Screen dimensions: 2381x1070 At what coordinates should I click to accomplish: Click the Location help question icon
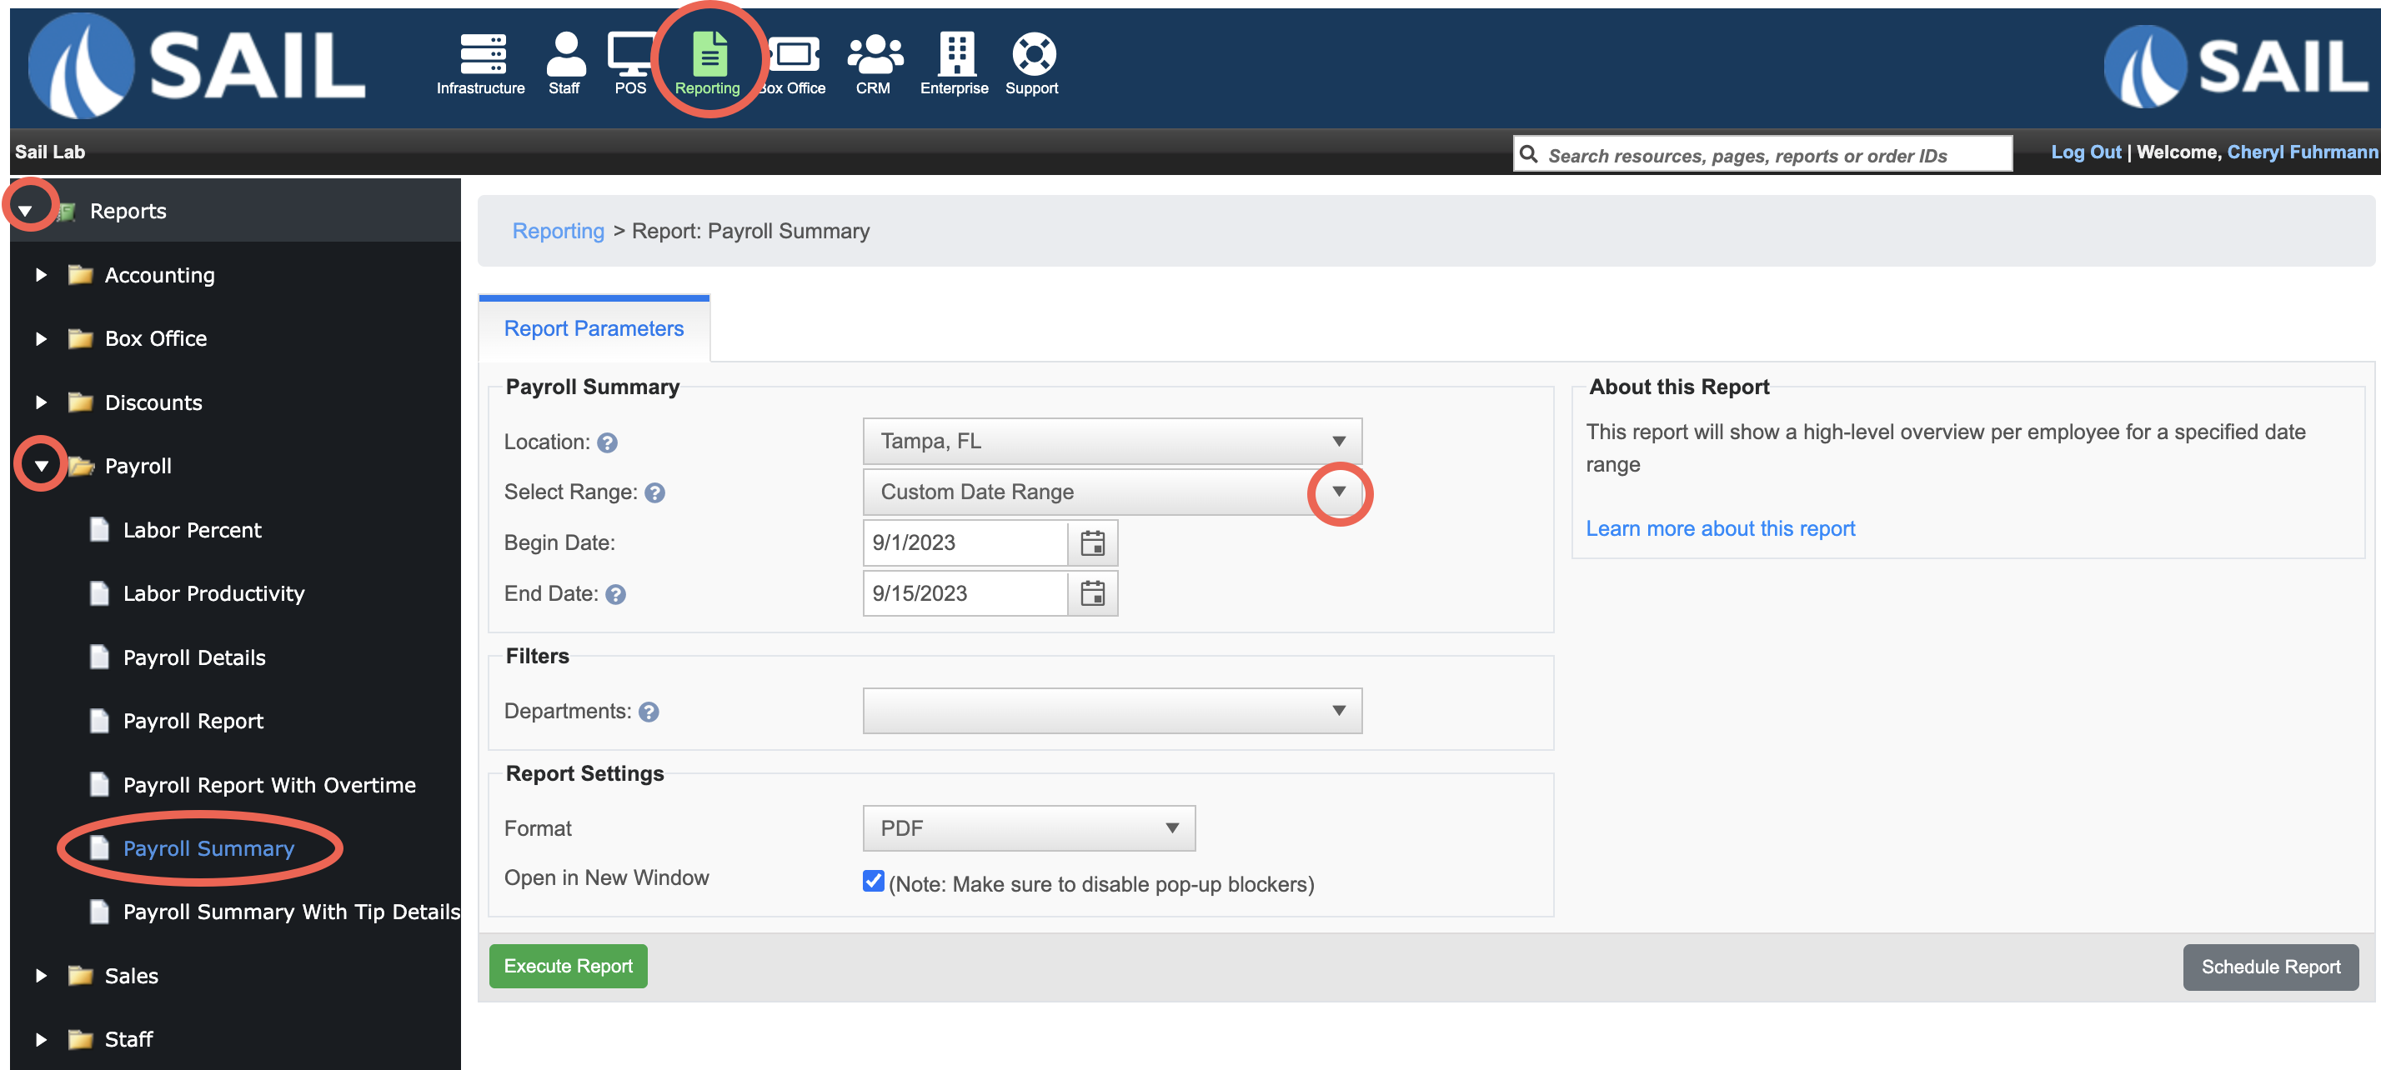607,443
